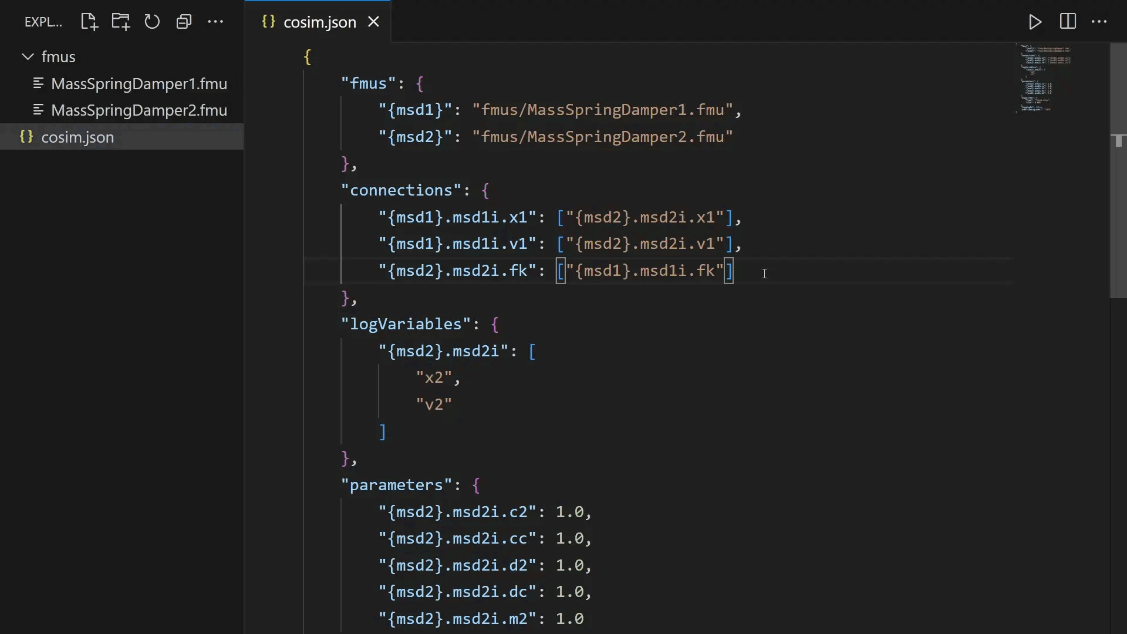The image size is (1127, 634).
Task: Switch to the cosim.json editor tab
Action: [319, 22]
